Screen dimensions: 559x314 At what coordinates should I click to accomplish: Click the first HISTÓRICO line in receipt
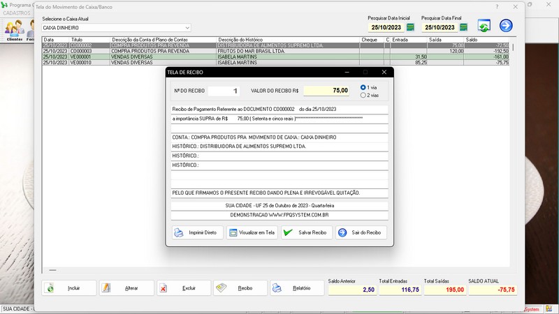(x=279, y=147)
